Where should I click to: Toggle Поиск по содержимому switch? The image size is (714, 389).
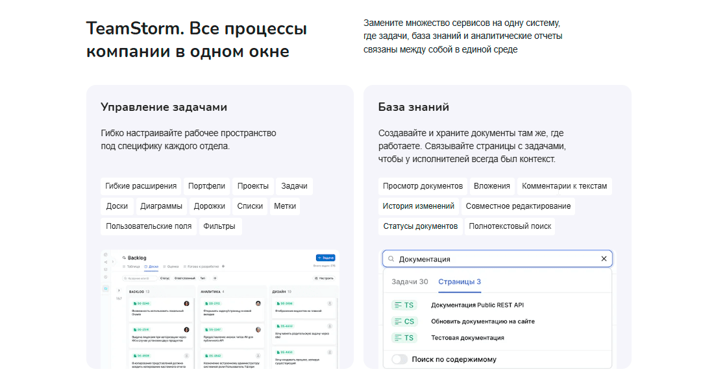[400, 359]
